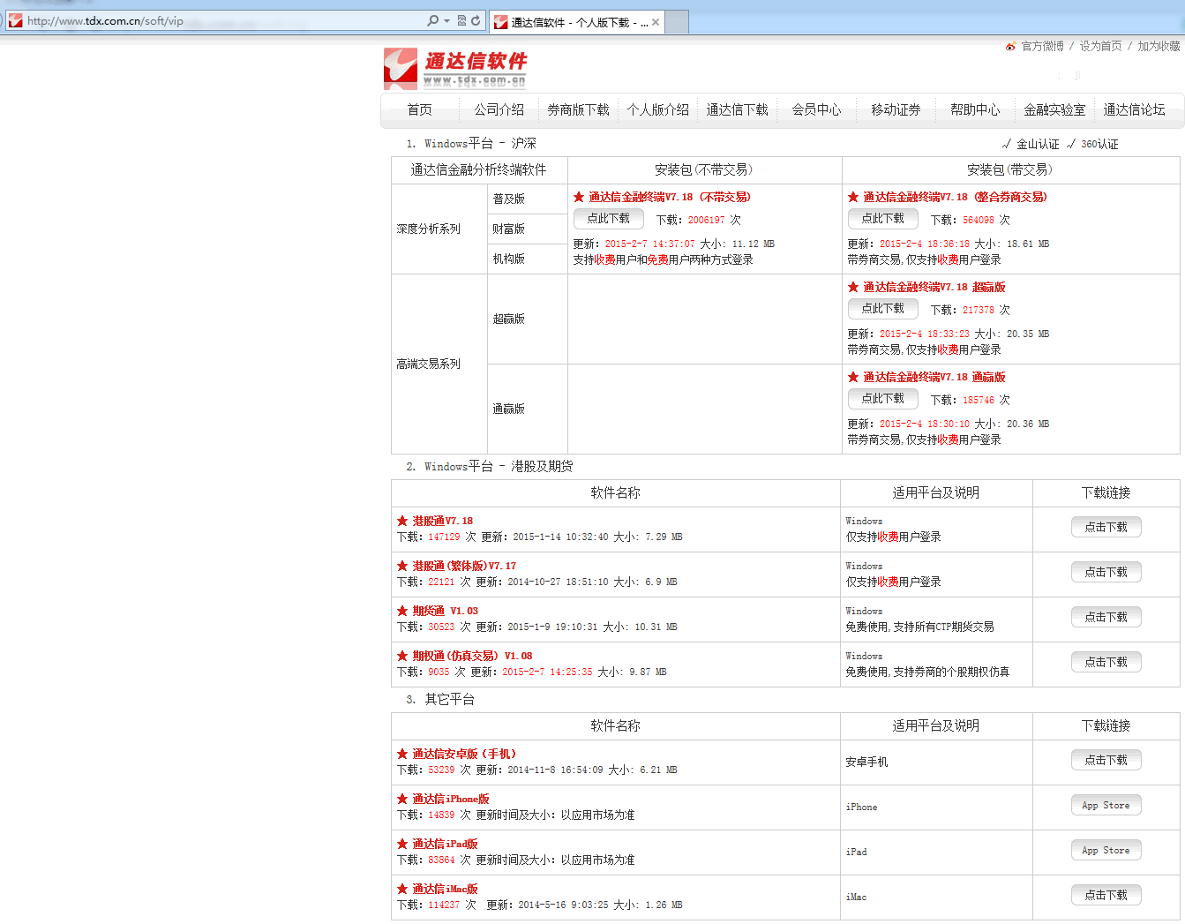Click 通达信金融终端V7.18 超赢版 title link
Viewport: 1185px width, 924px height.
[x=934, y=287]
